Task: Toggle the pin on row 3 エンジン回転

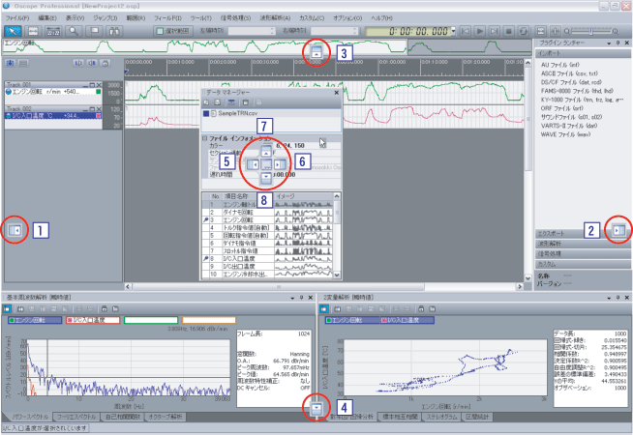Action: click(205, 219)
